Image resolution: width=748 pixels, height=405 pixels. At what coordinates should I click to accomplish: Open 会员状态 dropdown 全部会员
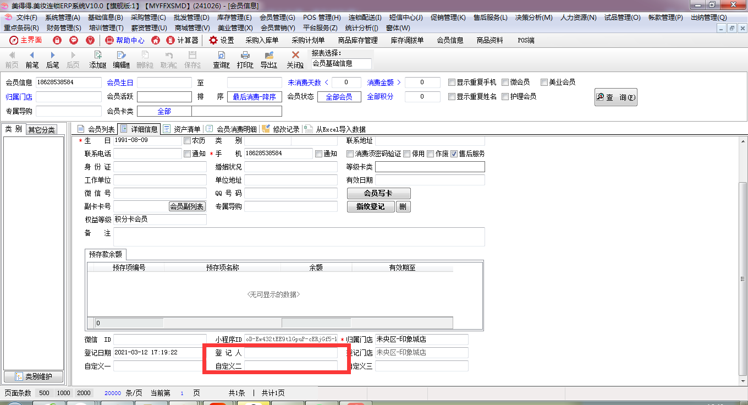coord(339,97)
